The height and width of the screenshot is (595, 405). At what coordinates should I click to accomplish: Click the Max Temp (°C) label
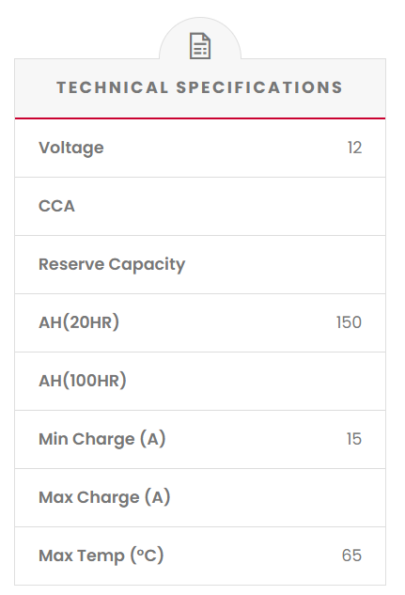pyautogui.click(x=101, y=556)
